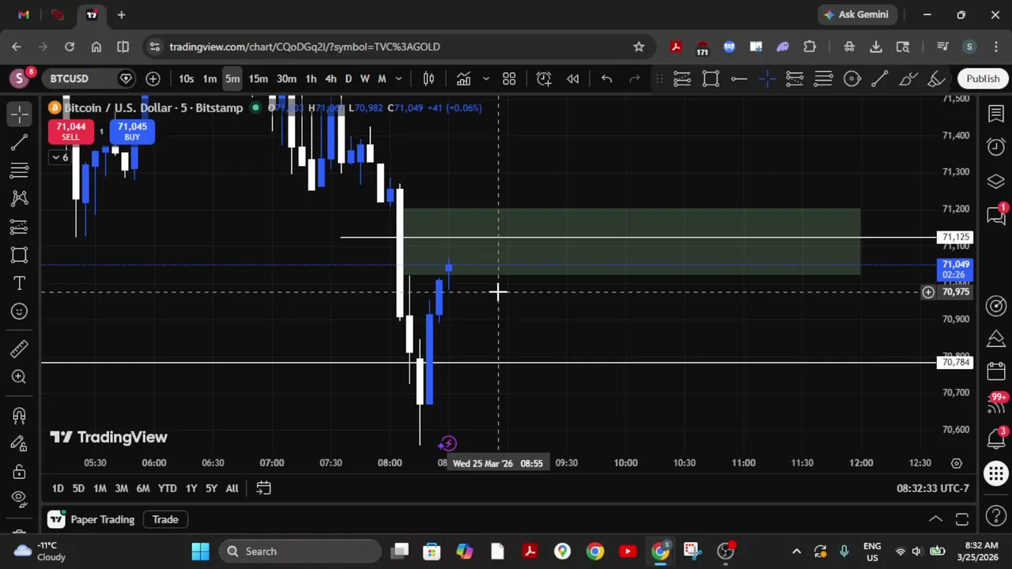
Task: Switch to the 1m timeframe
Action: 210,78
